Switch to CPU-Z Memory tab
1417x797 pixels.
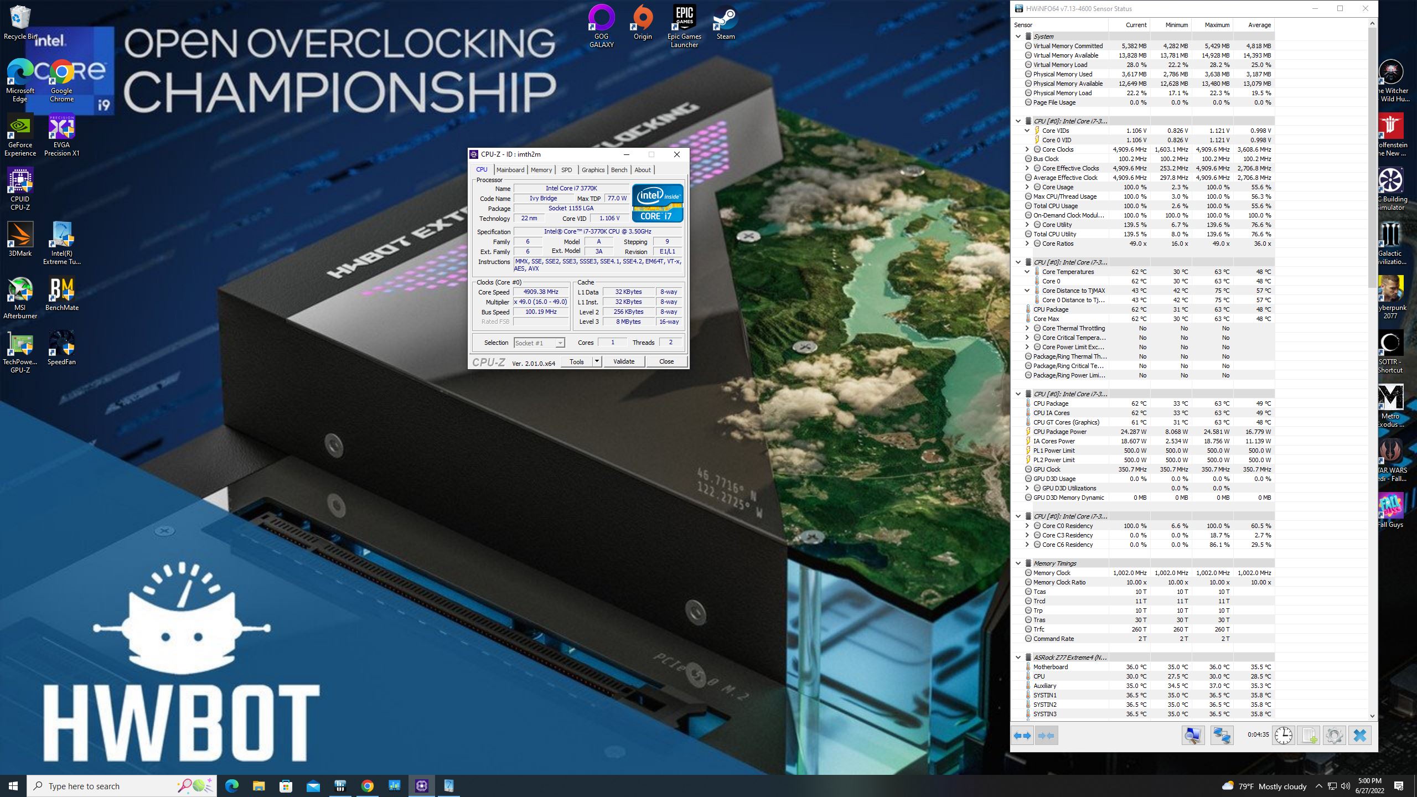(541, 170)
